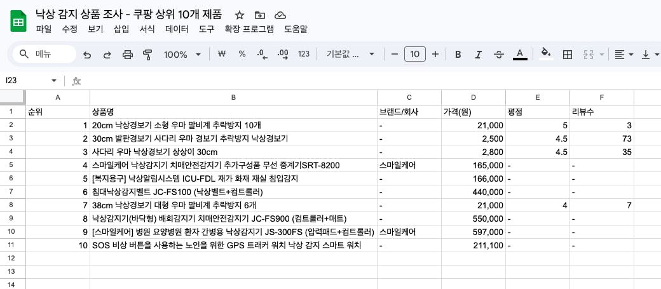The image size is (661, 289).
Task: Select the 스마일케어 brand cell in row 5
Action: (x=409, y=166)
